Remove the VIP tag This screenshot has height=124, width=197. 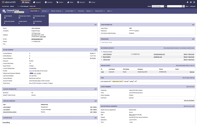point(137,81)
